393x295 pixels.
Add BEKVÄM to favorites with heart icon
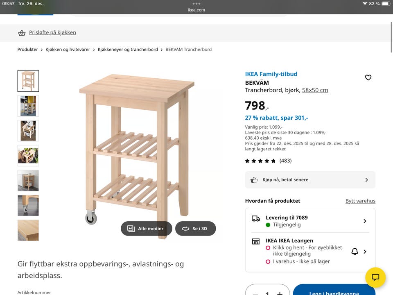pyautogui.click(x=368, y=77)
